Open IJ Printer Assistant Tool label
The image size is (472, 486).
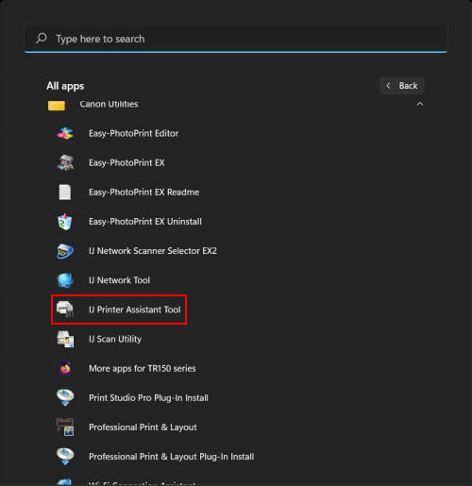pyautogui.click(x=135, y=310)
